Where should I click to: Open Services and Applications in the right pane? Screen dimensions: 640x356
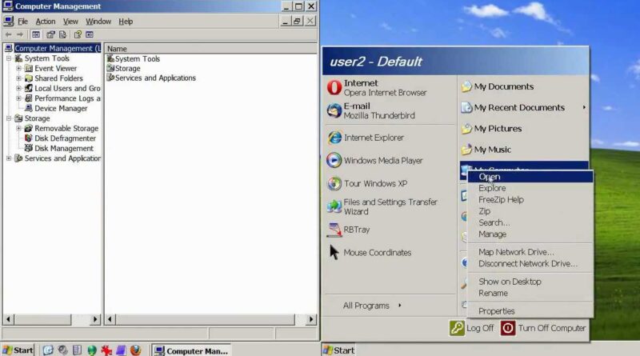pos(151,78)
